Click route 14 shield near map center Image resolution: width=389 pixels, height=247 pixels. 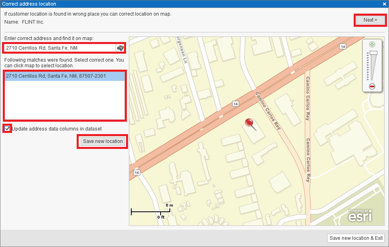(235, 104)
